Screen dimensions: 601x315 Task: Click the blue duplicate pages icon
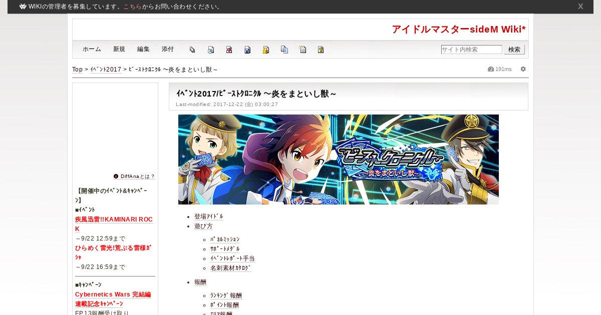click(x=284, y=49)
